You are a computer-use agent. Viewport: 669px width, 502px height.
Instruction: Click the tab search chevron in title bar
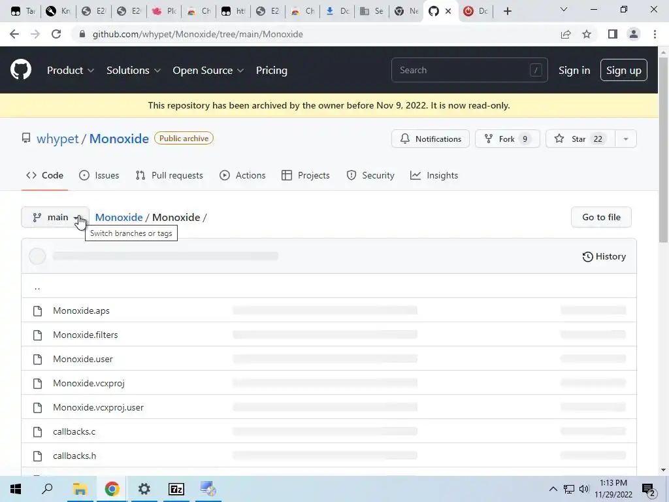pos(564,9)
